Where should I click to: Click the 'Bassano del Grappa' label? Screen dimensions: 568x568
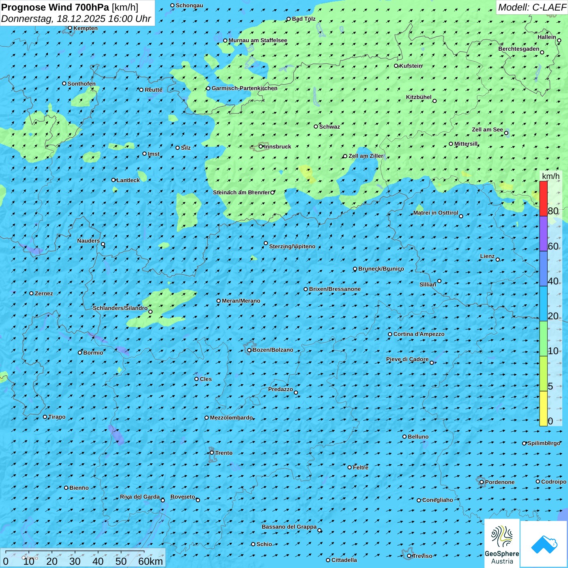(x=289, y=527)
